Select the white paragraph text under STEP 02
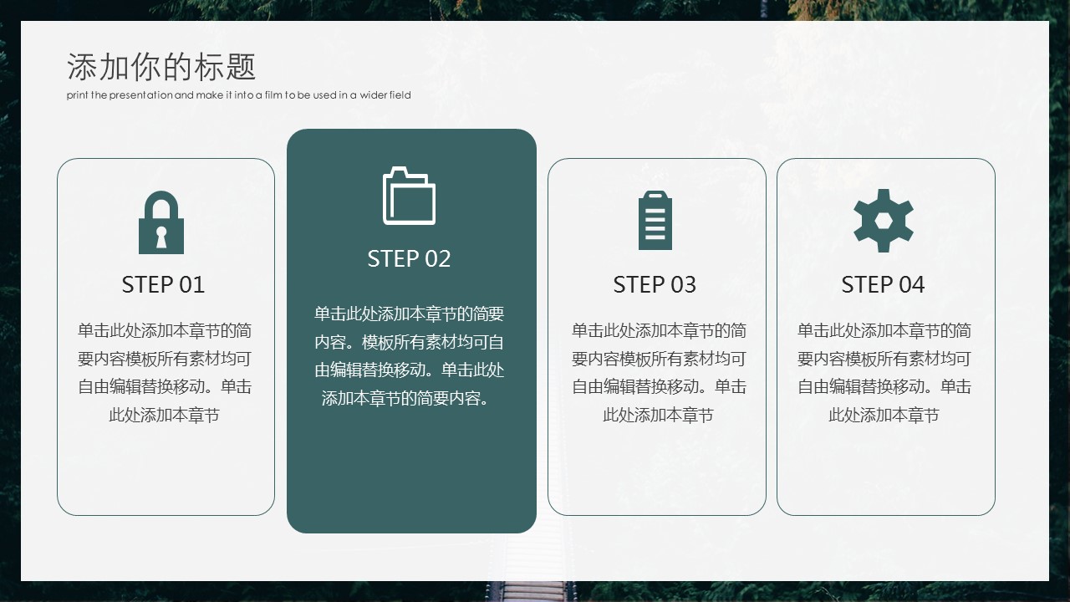 pos(409,356)
